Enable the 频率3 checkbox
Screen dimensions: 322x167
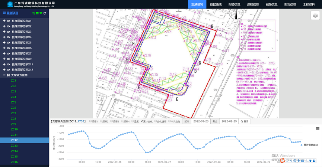click(x=112, y=121)
